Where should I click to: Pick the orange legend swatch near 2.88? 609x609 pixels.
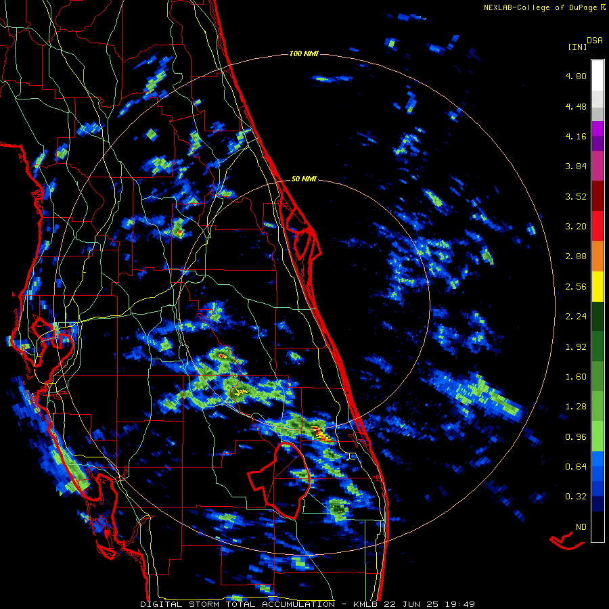pyautogui.click(x=597, y=256)
